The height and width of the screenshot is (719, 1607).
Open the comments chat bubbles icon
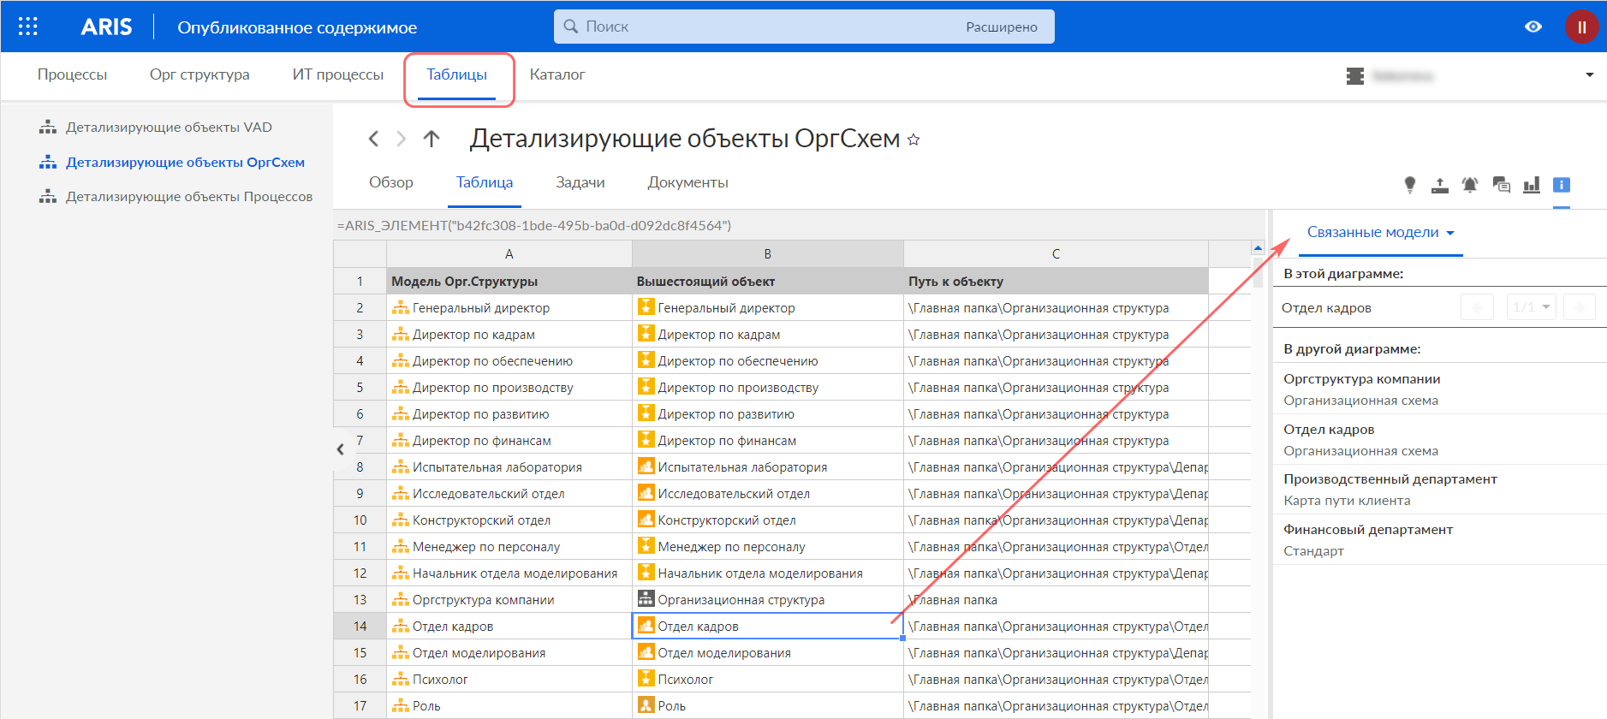point(1501,185)
